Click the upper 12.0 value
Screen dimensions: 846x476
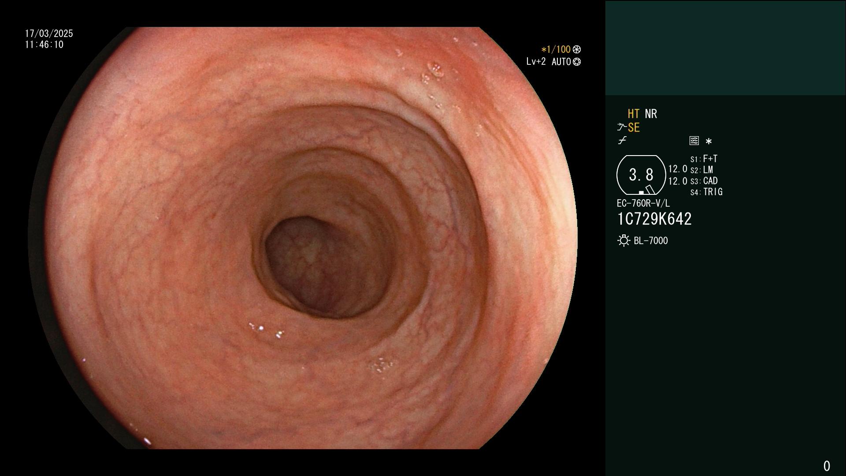[678, 169]
